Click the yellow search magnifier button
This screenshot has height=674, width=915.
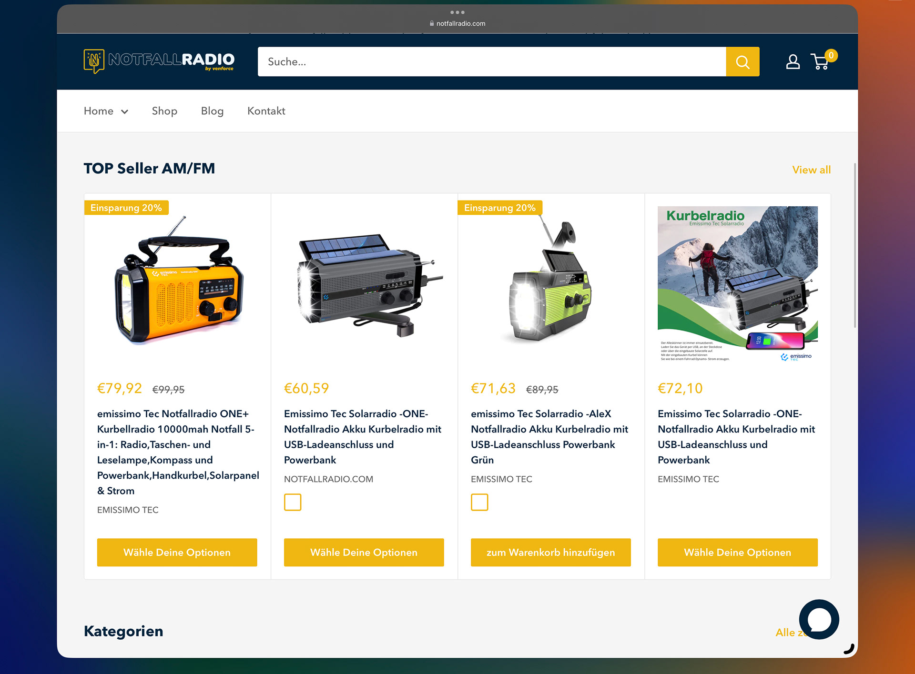click(x=742, y=61)
